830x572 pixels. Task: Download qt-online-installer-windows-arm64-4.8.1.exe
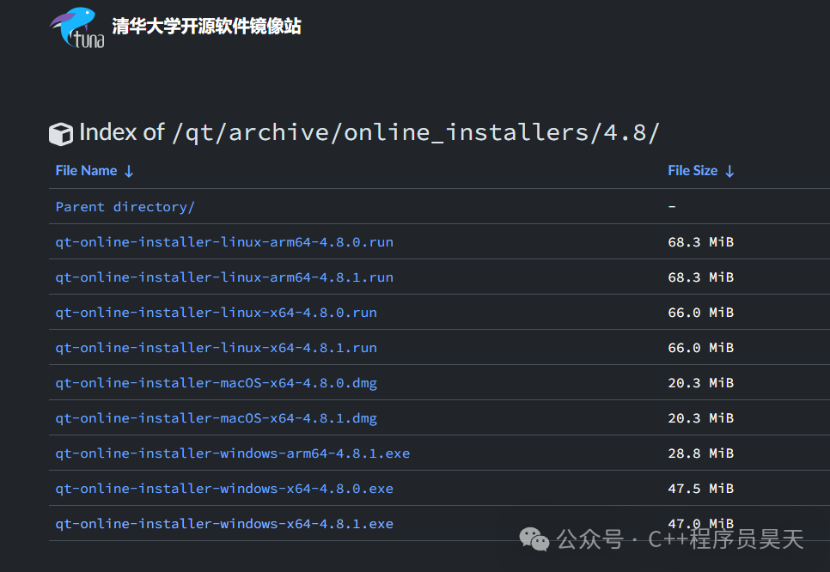point(233,453)
